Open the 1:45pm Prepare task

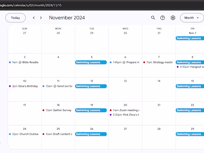click(x=124, y=62)
